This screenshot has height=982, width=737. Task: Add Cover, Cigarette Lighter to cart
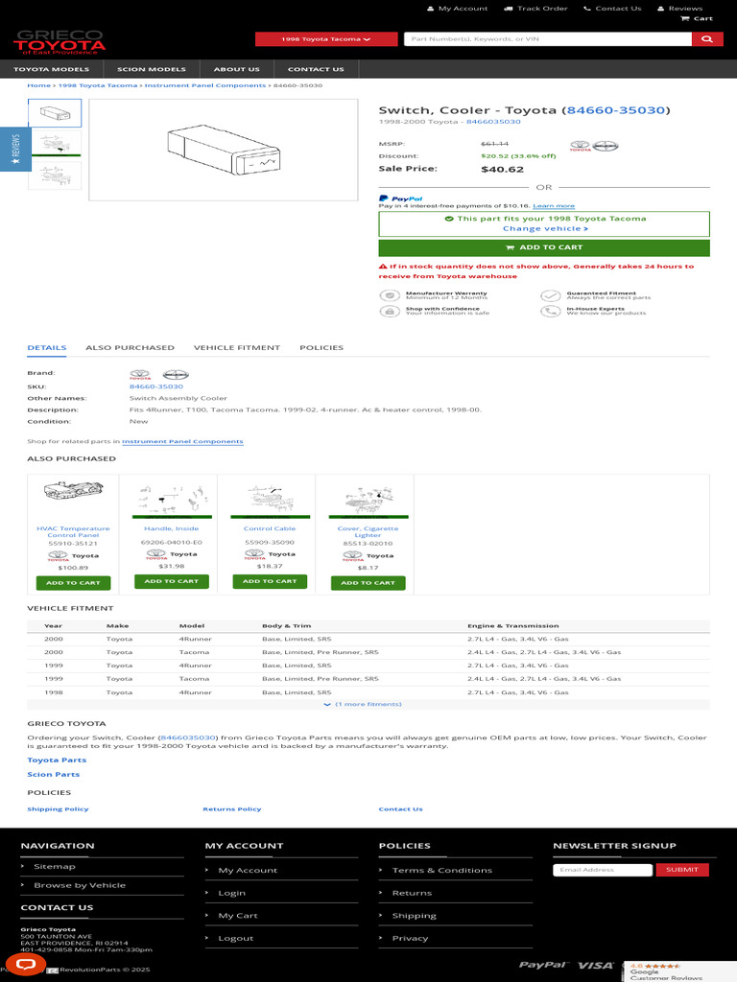pyautogui.click(x=368, y=583)
